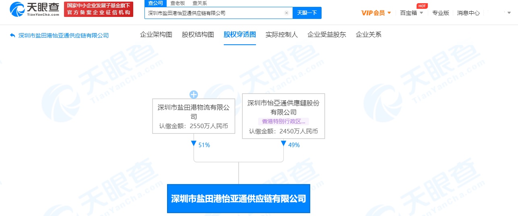Image resolution: width=518 pixels, height=216 pixels.
Task: Open the 股权结构图 tab
Action: (x=198, y=35)
